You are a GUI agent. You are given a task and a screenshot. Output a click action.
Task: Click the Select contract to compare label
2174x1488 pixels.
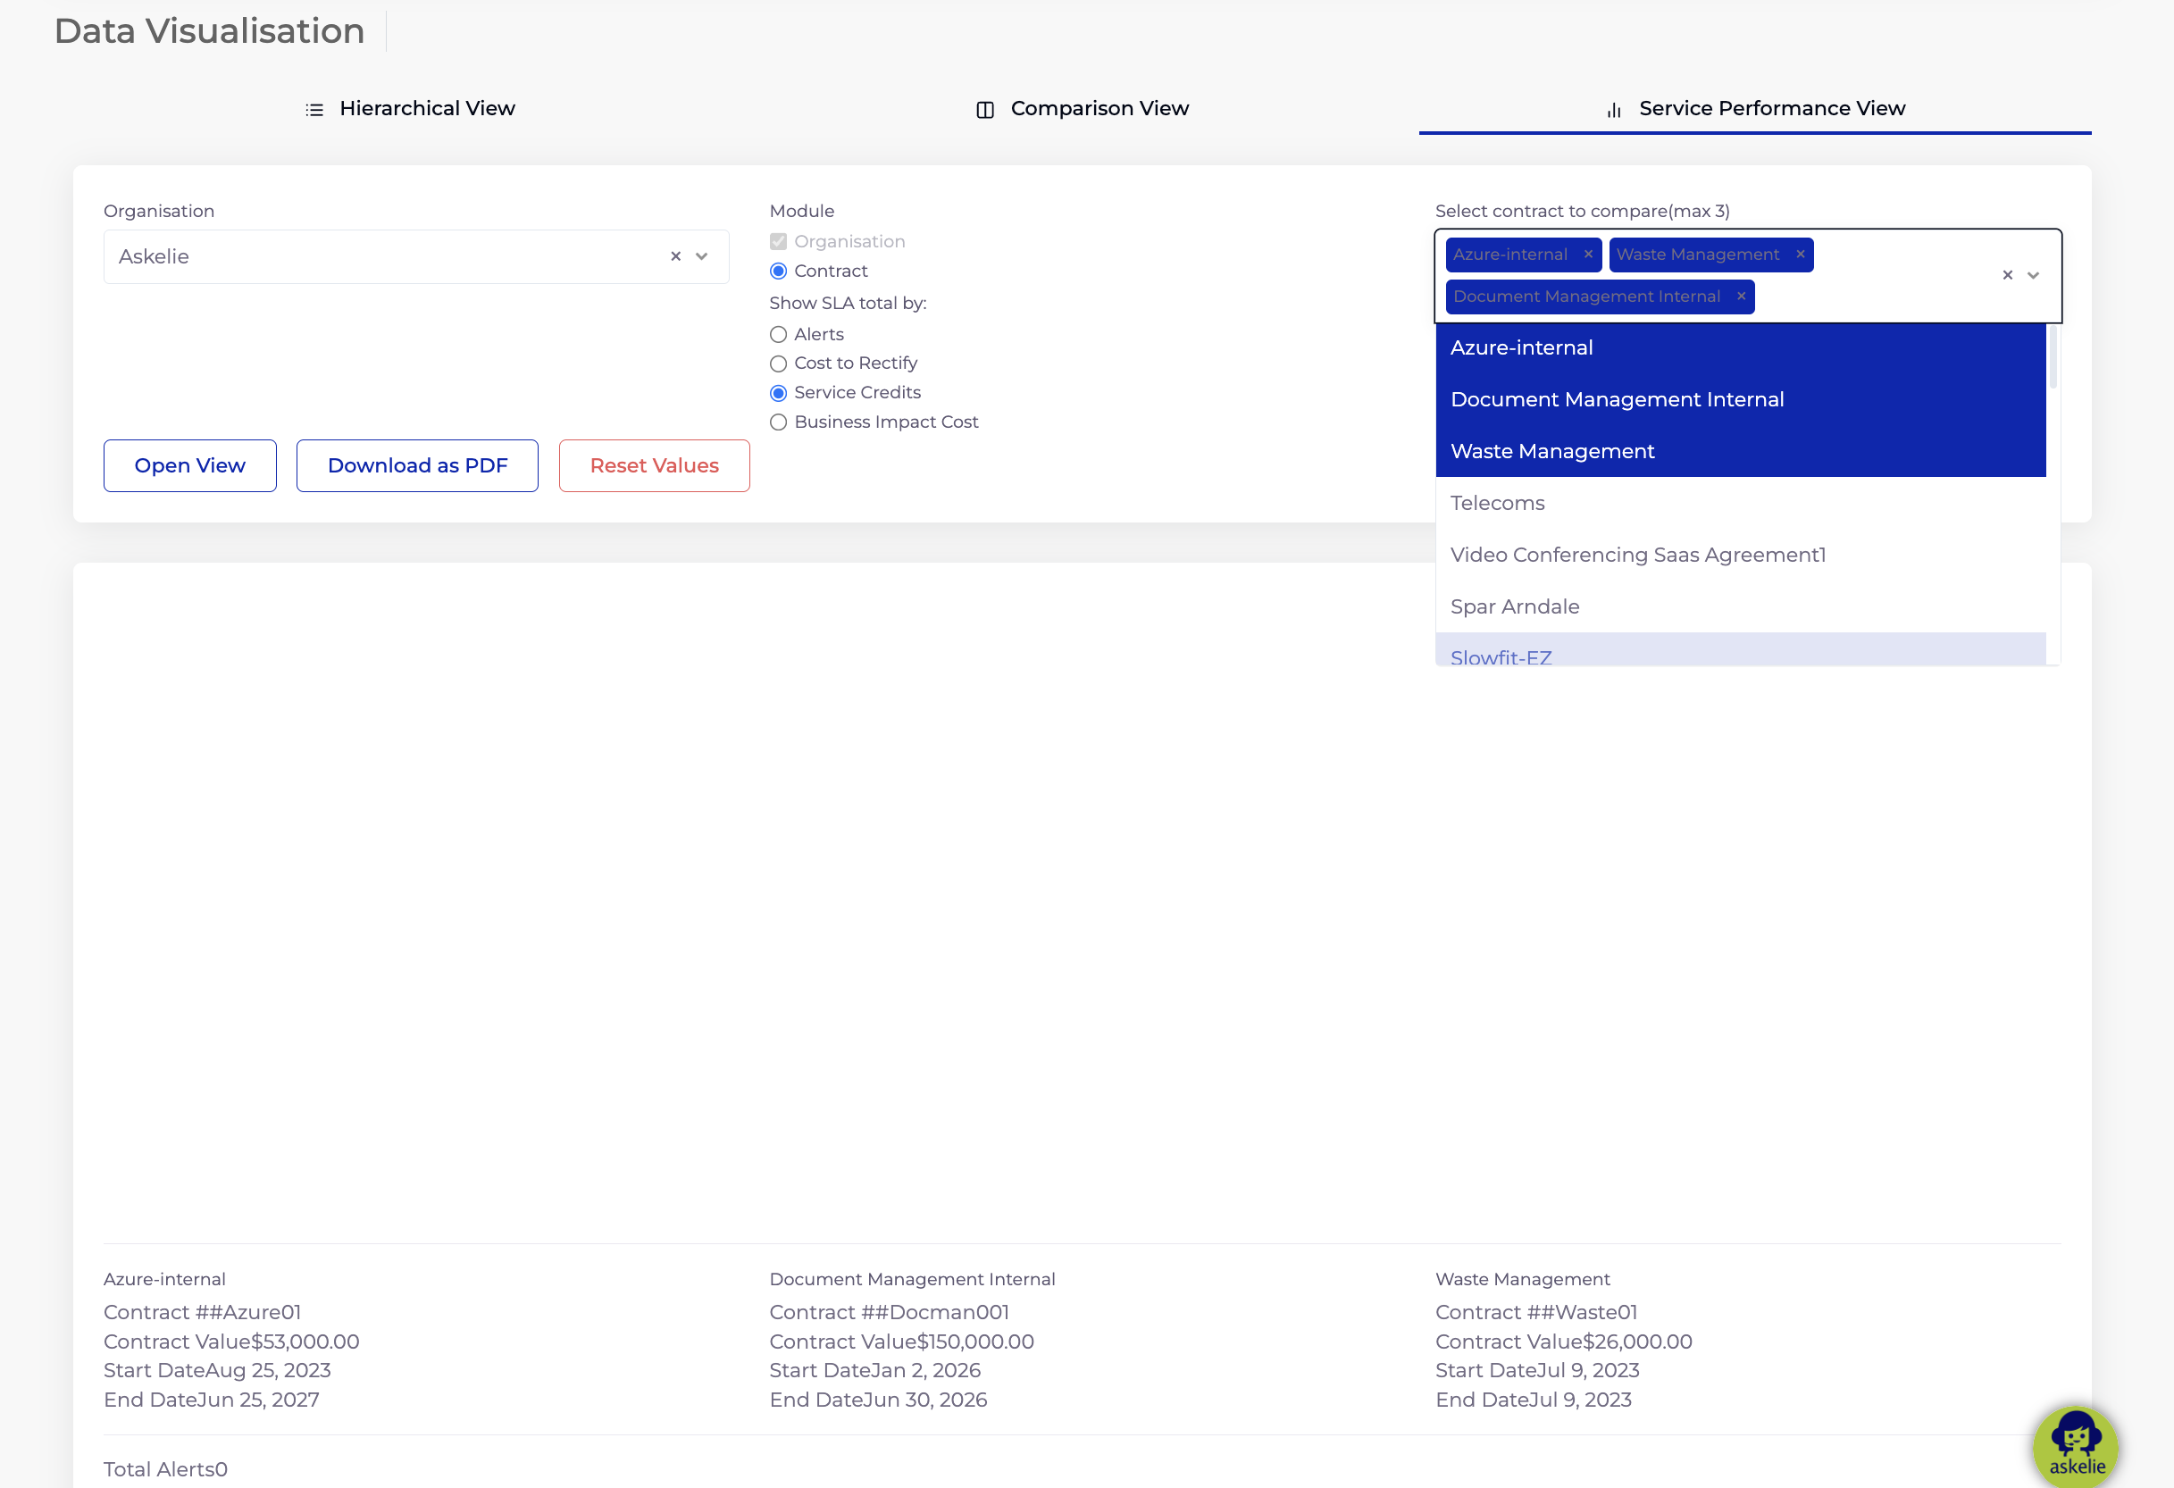pyautogui.click(x=1583, y=212)
